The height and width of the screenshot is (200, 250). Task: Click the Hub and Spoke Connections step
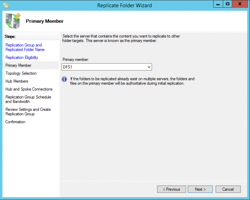[29, 89]
